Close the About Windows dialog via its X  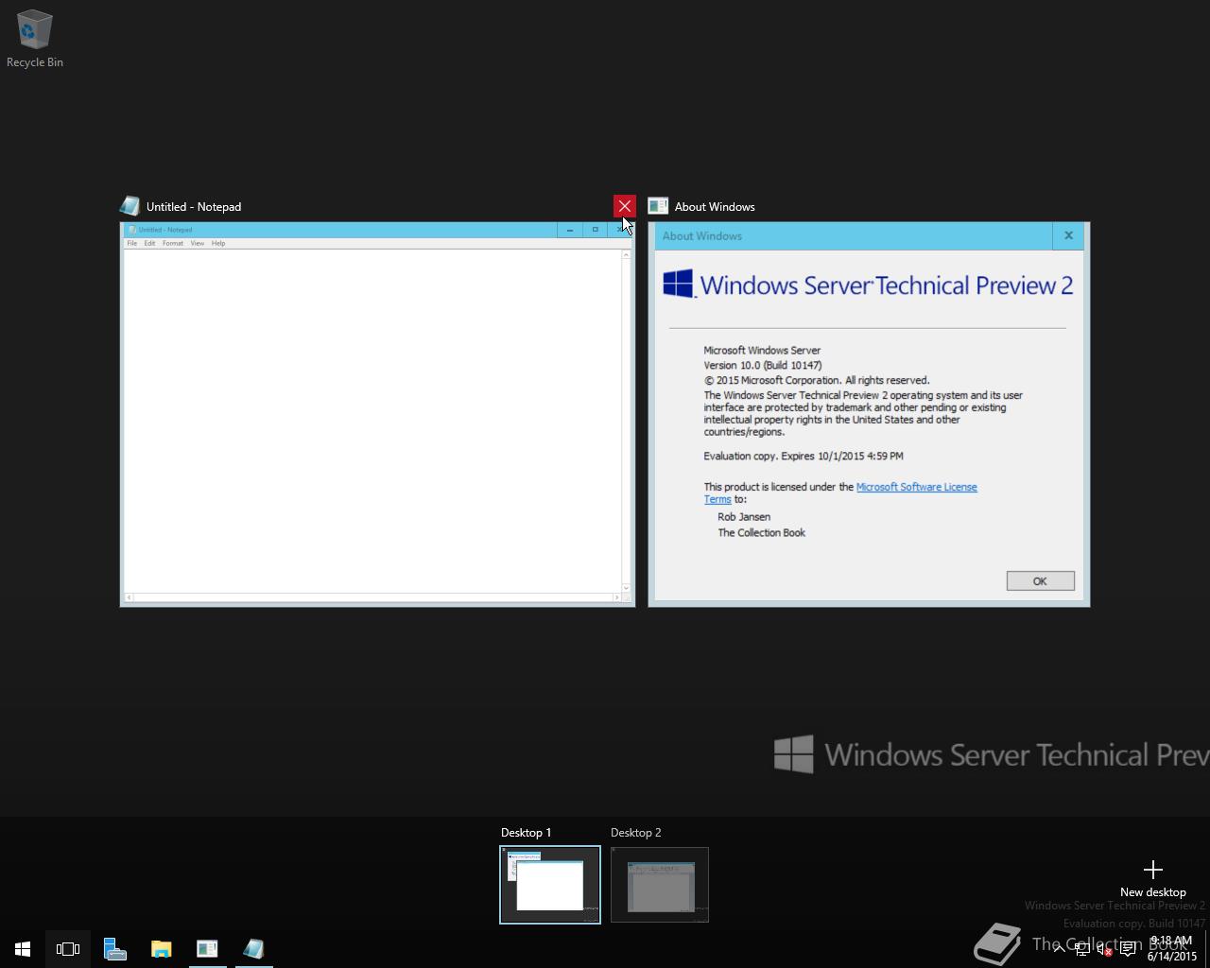tap(1068, 235)
